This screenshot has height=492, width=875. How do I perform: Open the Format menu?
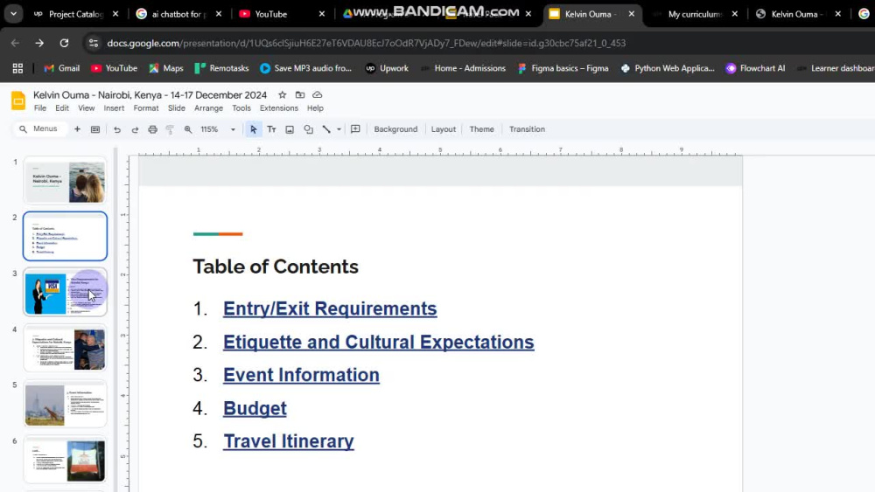pos(145,108)
